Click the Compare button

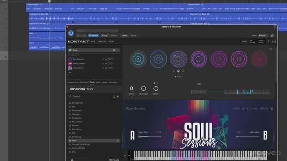93,36
